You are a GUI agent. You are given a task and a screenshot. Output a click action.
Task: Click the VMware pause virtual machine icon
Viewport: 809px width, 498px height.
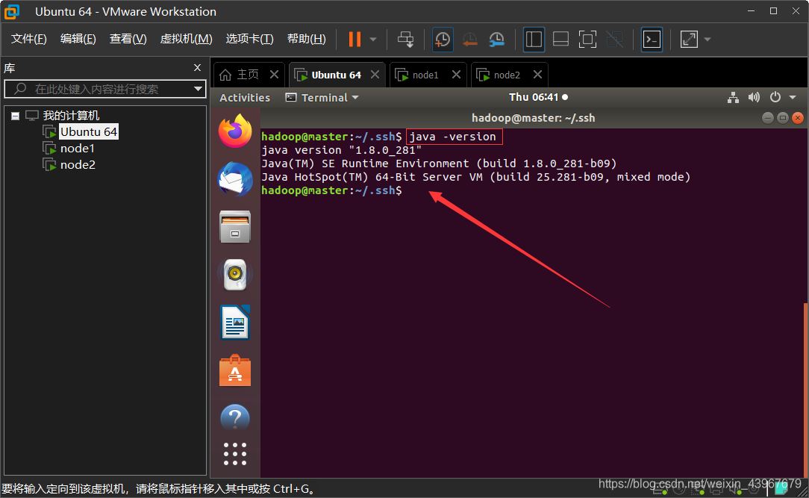click(x=354, y=39)
